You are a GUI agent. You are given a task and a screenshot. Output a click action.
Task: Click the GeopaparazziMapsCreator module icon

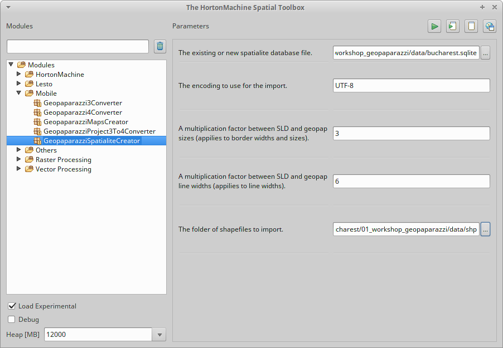37,122
